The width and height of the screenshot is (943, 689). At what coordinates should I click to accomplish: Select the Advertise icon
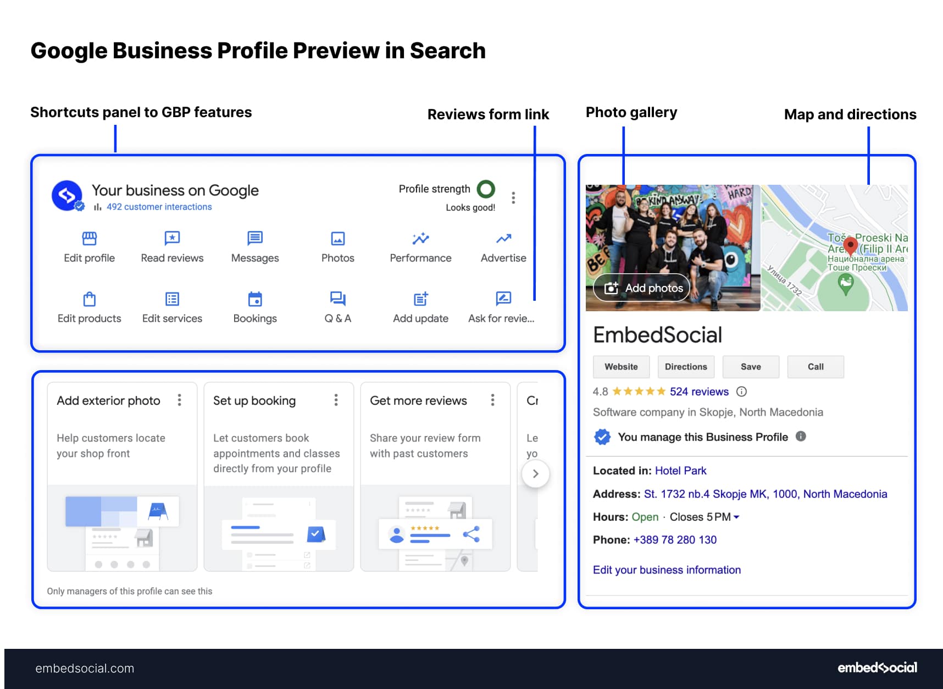[x=502, y=239]
